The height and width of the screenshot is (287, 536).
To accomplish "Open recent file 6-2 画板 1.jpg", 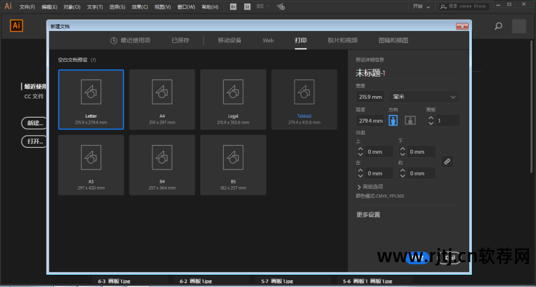I will click(x=196, y=281).
